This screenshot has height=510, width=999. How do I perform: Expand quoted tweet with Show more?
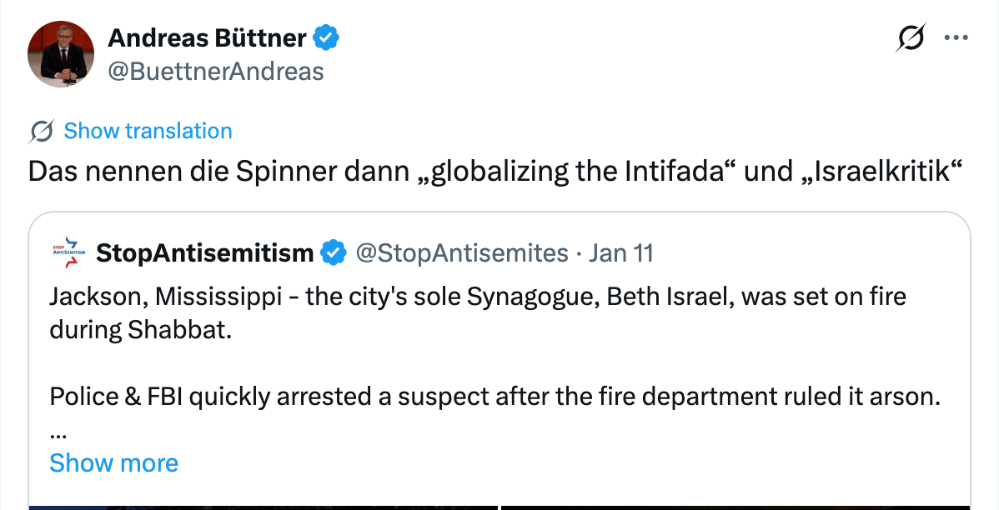(113, 463)
